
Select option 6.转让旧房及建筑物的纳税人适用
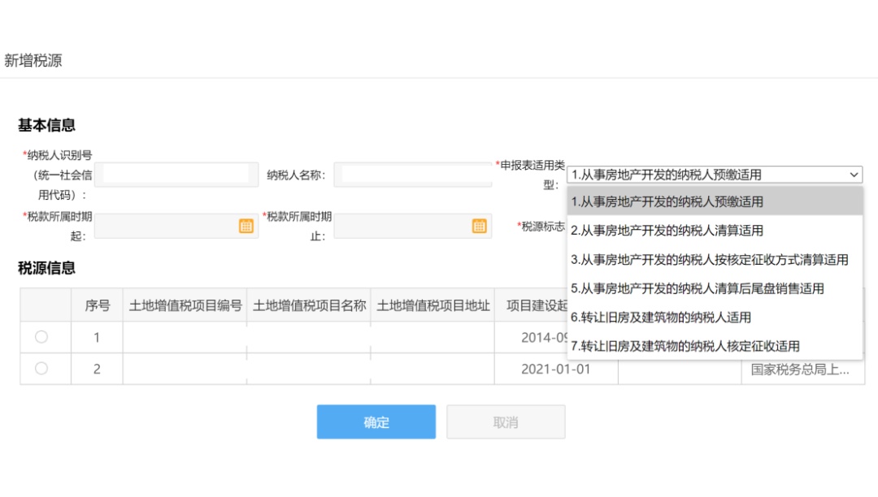click(x=663, y=318)
